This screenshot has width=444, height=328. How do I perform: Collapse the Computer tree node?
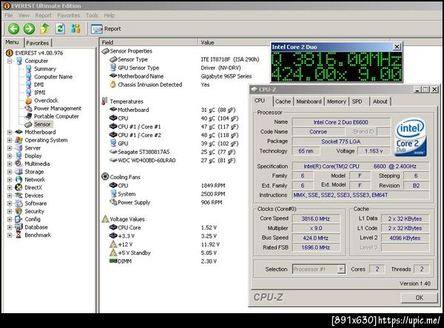(9, 61)
